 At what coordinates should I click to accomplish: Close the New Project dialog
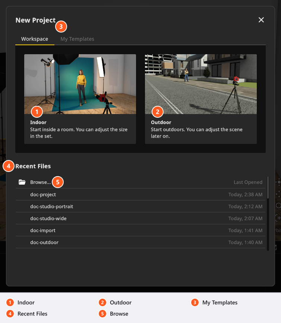(261, 20)
